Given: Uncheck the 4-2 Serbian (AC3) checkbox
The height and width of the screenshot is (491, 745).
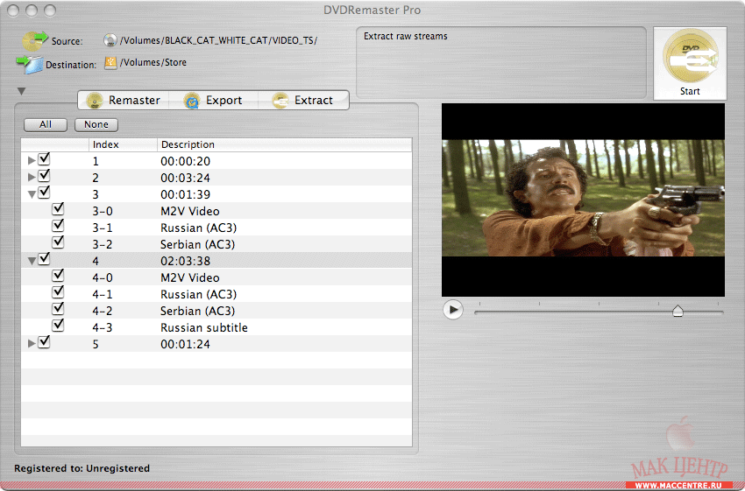Looking at the screenshot, I should [58, 308].
